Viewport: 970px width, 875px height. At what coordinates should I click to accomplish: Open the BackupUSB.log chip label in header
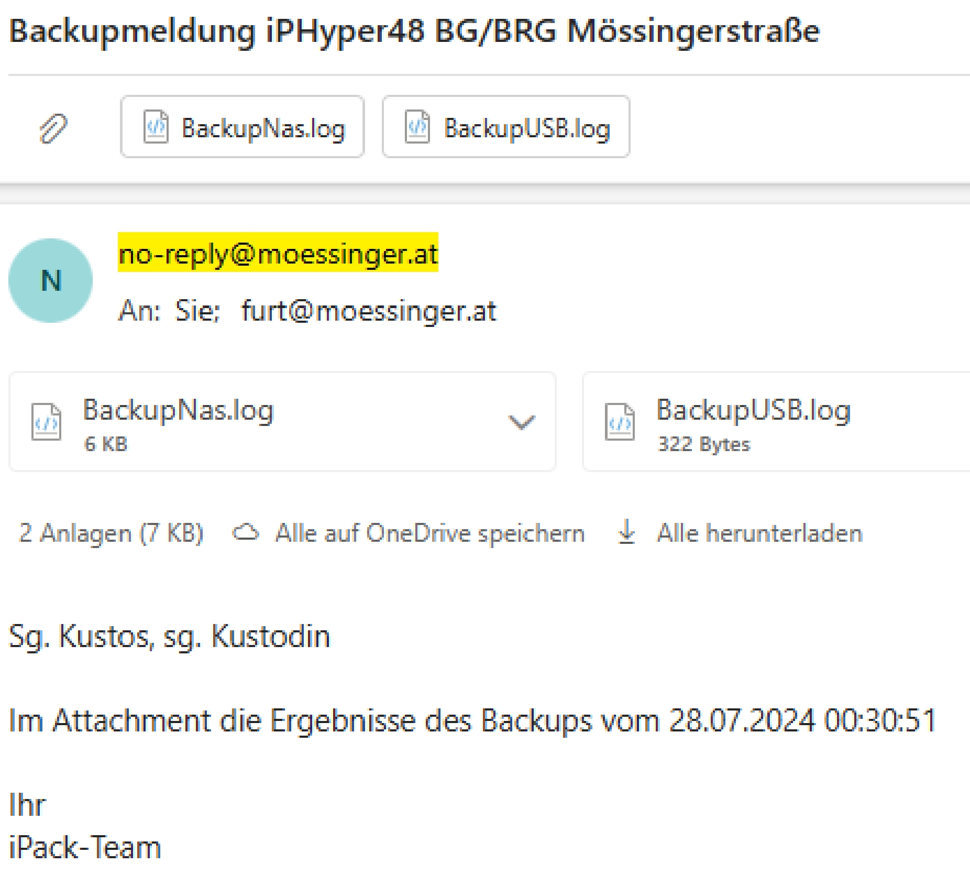point(527,128)
